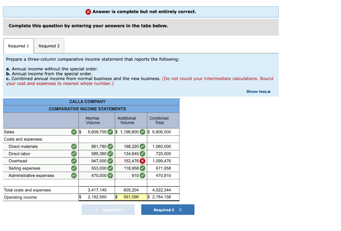341x231 pixels.
Task: Click the checkmark on Direct materials 861,780 cell
Action: (110, 146)
